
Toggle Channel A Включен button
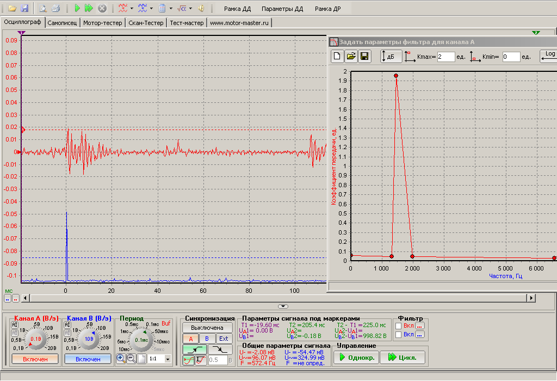pos(35,359)
